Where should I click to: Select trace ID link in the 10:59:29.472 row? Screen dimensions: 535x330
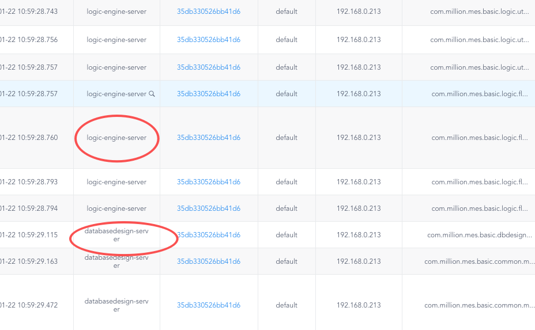coord(208,305)
